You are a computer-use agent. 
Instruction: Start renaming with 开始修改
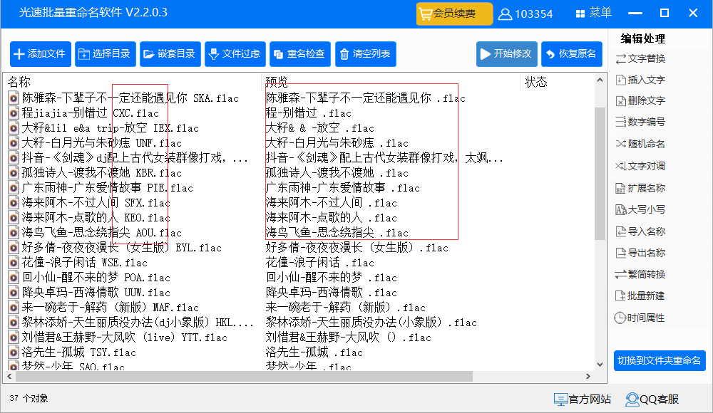point(507,54)
